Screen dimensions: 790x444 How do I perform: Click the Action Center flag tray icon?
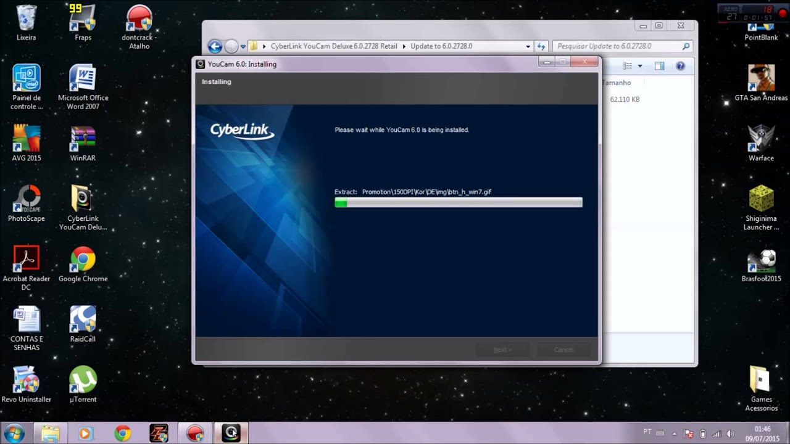(x=689, y=434)
